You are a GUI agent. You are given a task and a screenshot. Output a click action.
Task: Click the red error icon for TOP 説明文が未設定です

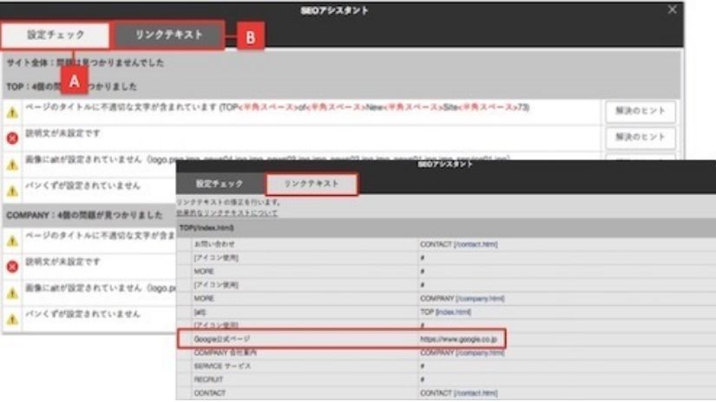[12, 138]
